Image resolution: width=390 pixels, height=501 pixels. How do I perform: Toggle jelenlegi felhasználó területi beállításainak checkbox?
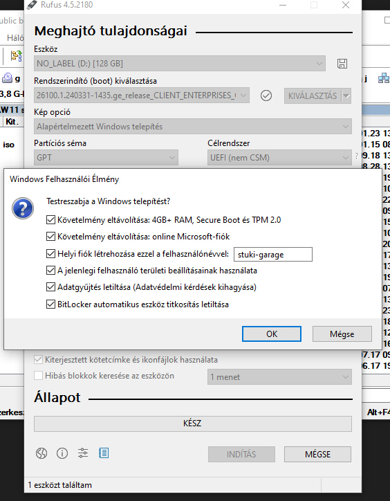coord(50,271)
